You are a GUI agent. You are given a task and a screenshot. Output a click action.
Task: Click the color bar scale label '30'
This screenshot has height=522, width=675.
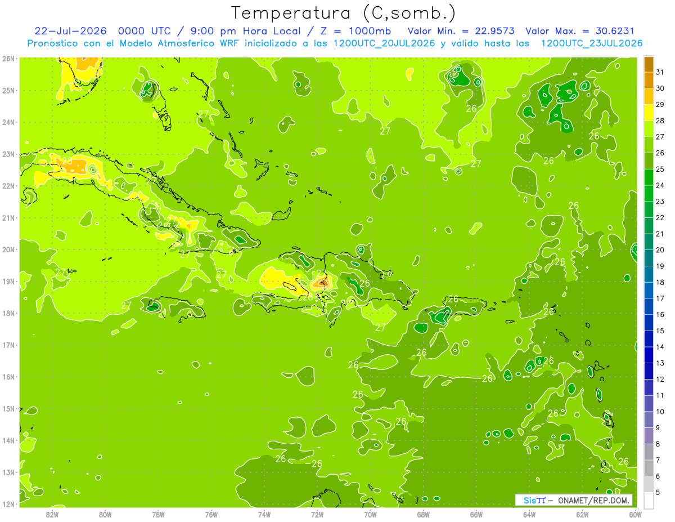coord(660,88)
